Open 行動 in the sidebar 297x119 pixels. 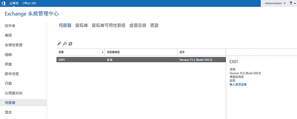click(8, 83)
